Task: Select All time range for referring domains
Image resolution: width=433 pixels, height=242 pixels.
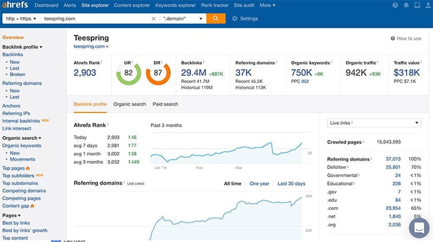Action: (233, 184)
